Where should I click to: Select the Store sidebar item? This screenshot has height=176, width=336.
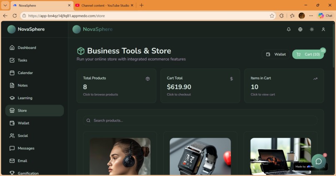(x=35, y=111)
